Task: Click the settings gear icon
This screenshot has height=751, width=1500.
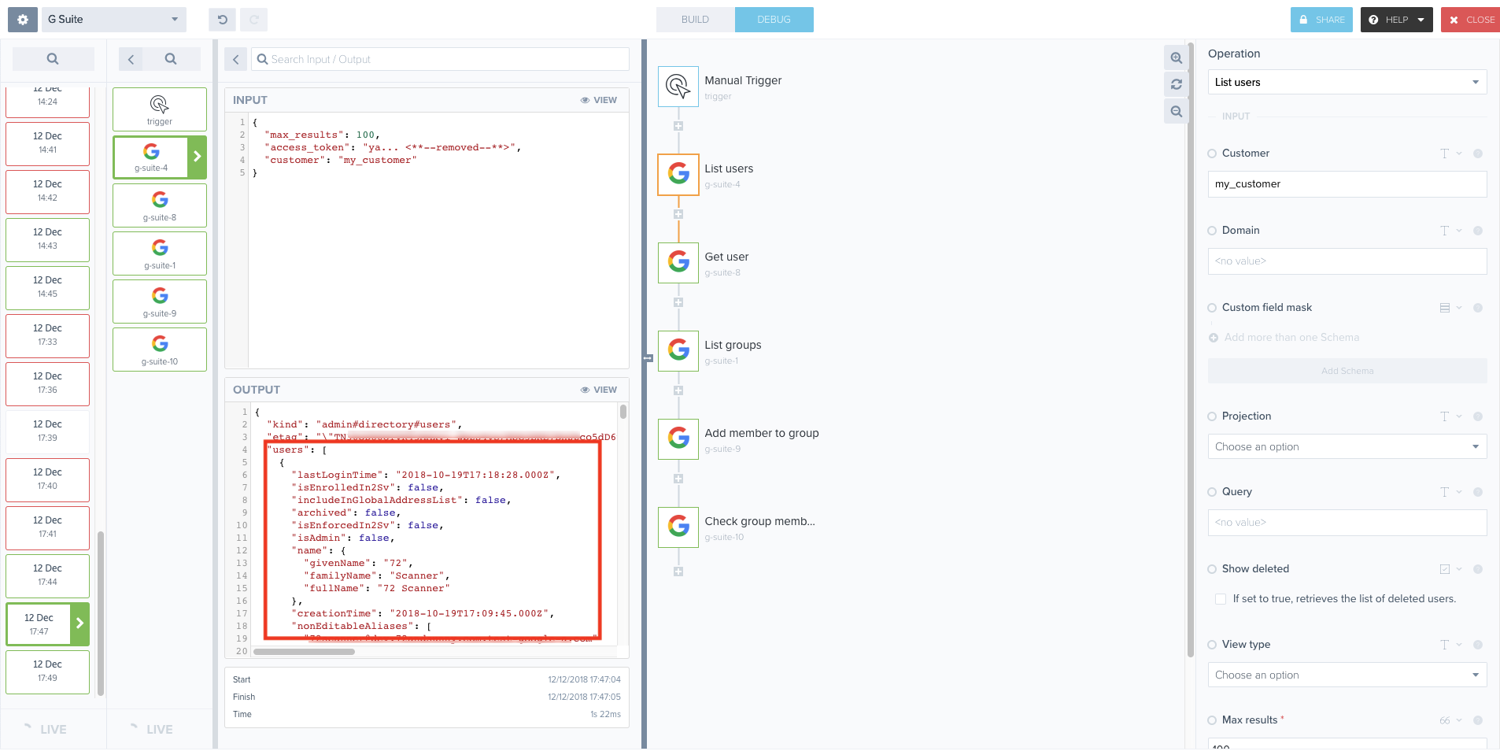Action: point(23,20)
